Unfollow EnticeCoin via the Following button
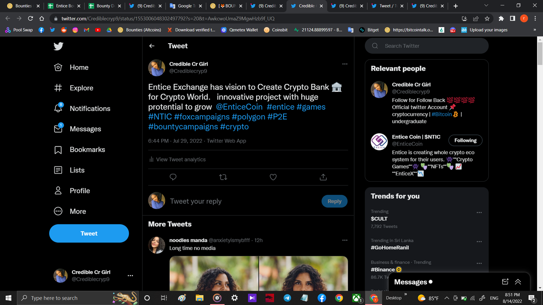Image resolution: width=543 pixels, height=305 pixels. coord(465,140)
